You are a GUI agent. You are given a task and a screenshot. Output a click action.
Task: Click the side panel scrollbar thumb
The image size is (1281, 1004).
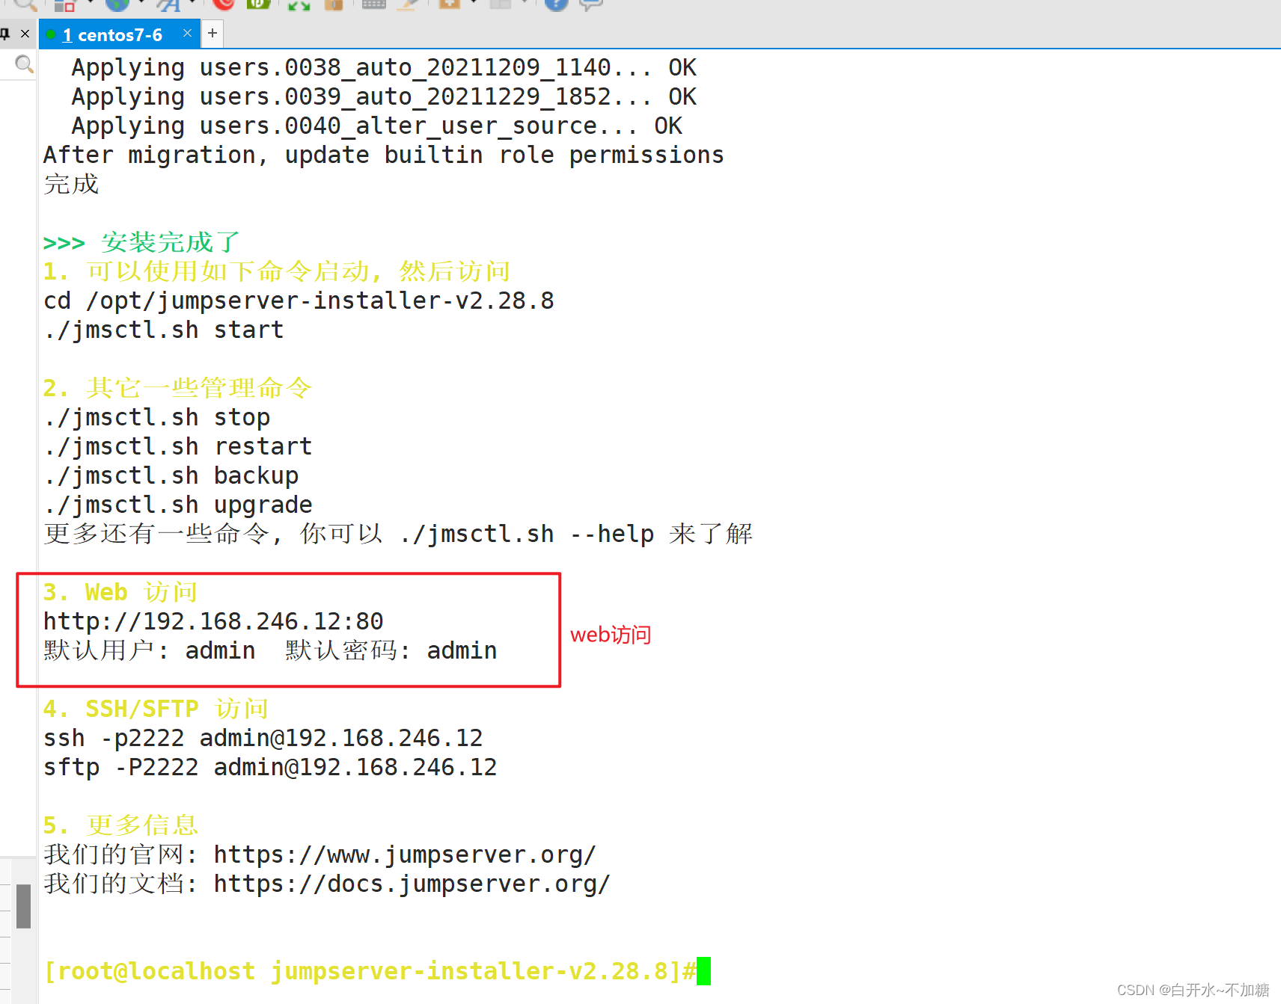(x=23, y=905)
